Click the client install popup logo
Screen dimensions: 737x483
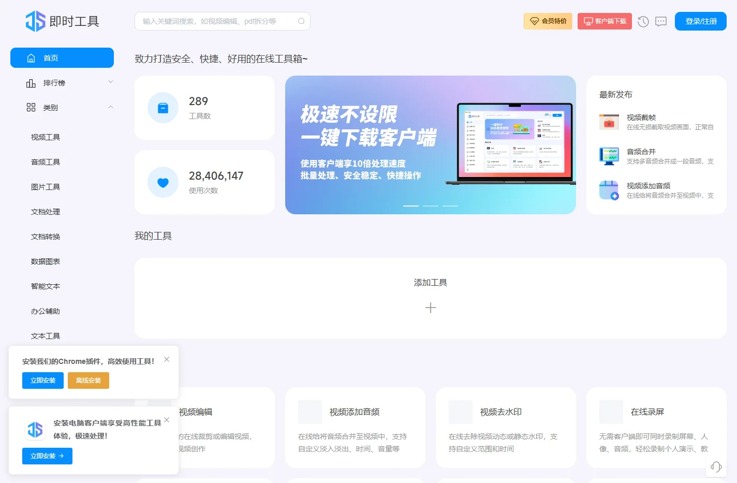(x=35, y=430)
